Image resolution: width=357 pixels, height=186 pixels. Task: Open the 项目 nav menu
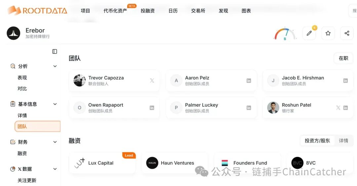click(85, 11)
